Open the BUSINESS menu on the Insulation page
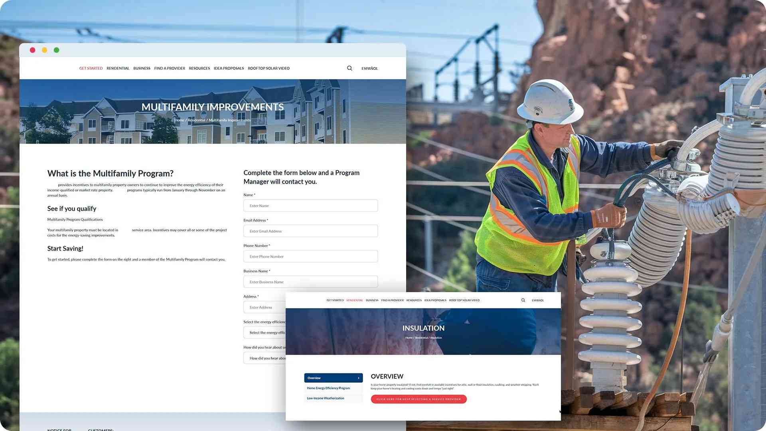Screen dimensions: 766x431 coord(372,300)
